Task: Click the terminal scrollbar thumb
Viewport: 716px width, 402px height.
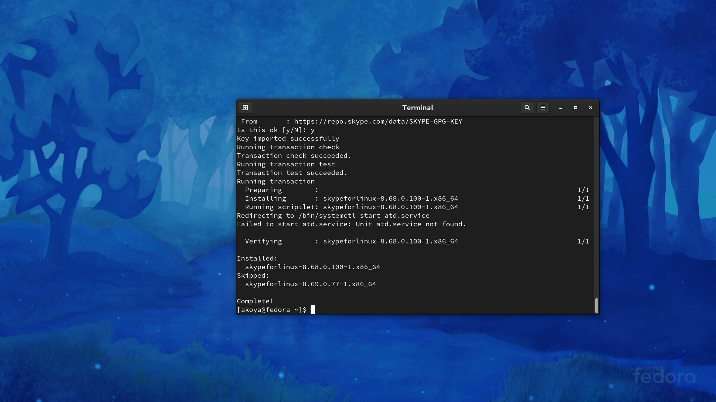Action: coord(596,306)
